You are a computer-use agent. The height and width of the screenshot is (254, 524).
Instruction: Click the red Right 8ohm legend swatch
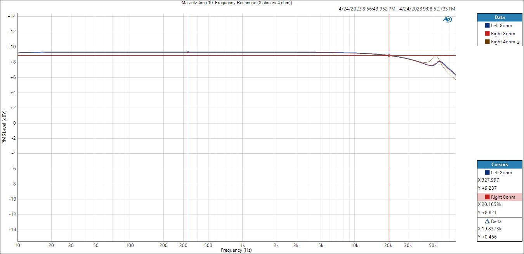487,34
